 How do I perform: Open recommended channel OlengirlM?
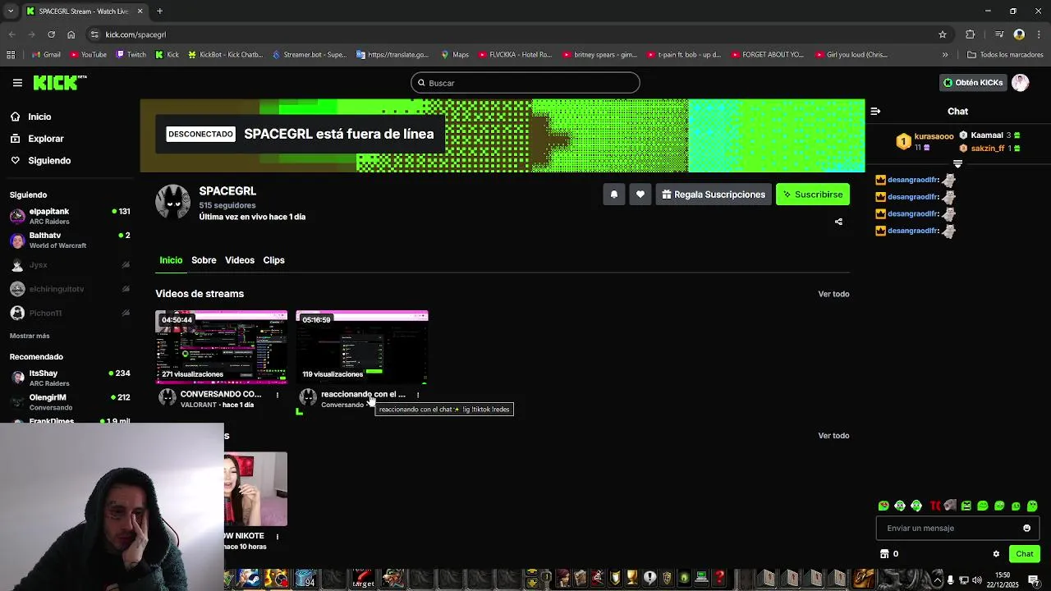70,402
